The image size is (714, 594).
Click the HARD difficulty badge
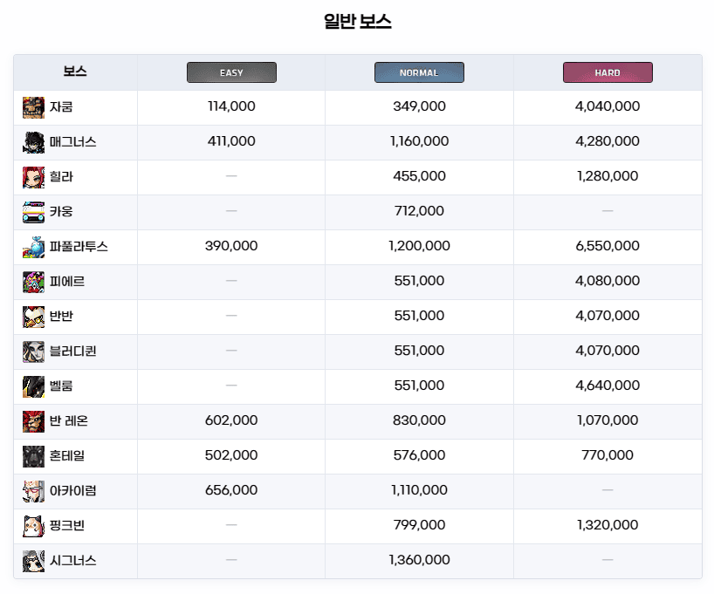click(x=608, y=72)
